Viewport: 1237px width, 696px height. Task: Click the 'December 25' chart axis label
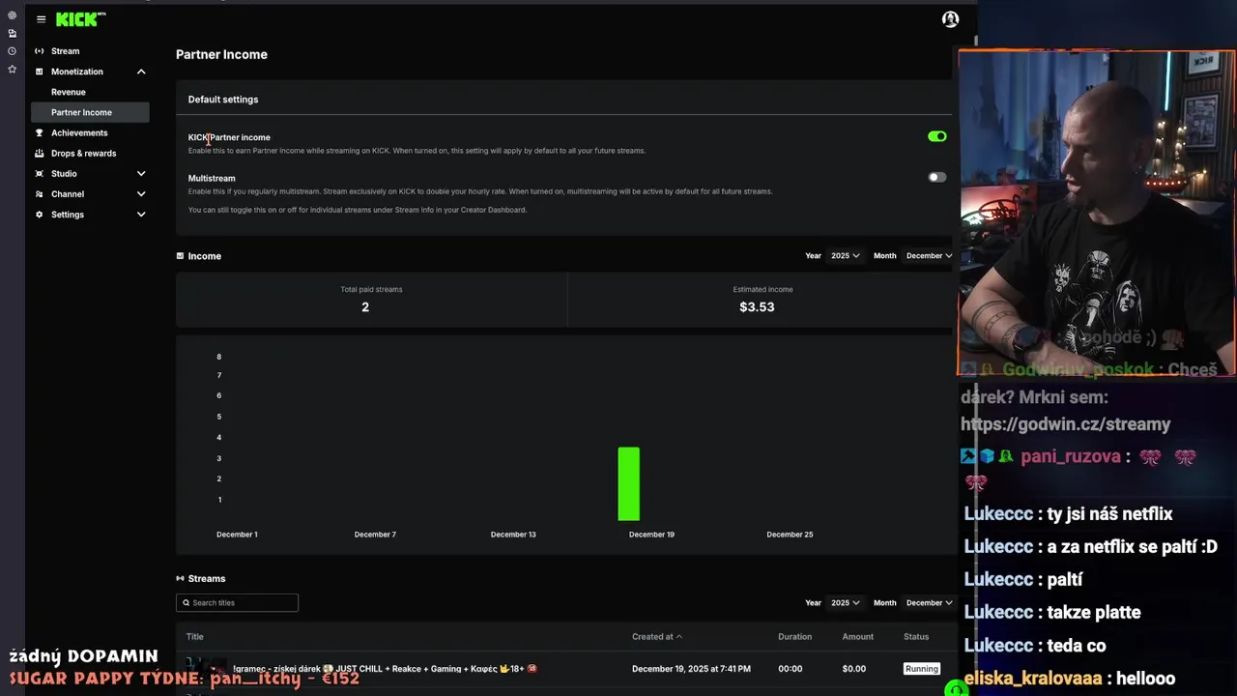point(790,535)
